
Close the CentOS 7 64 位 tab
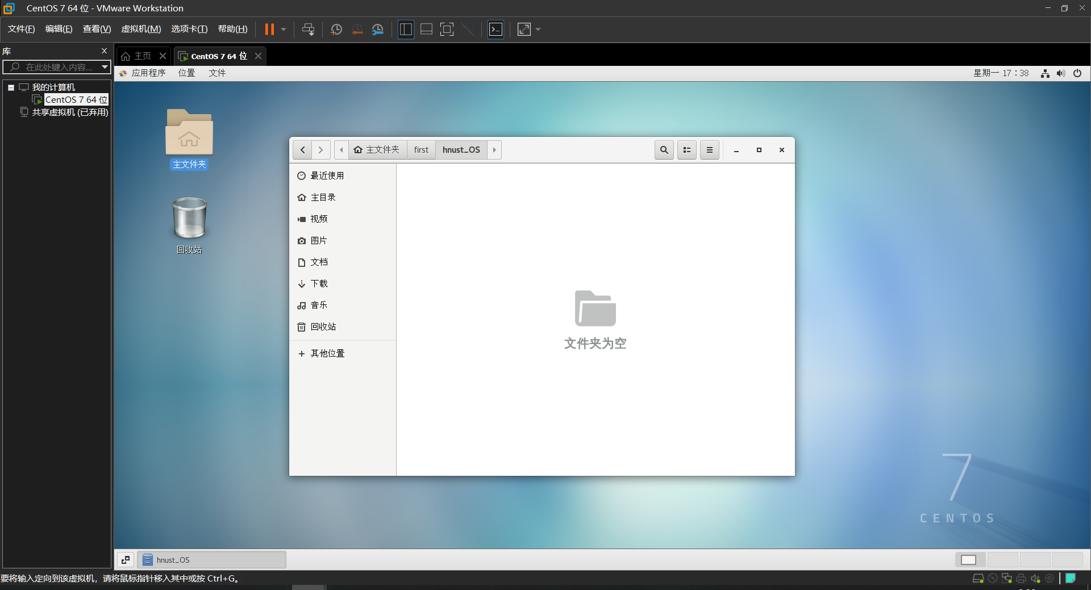tap(258, 56)
